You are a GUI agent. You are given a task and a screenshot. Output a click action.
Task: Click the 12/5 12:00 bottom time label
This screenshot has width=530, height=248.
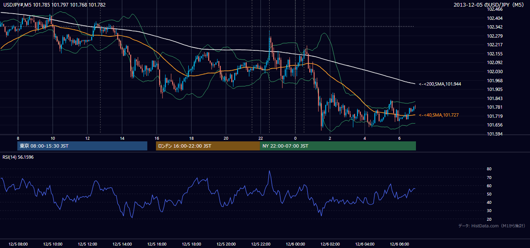tap(87, 244)
